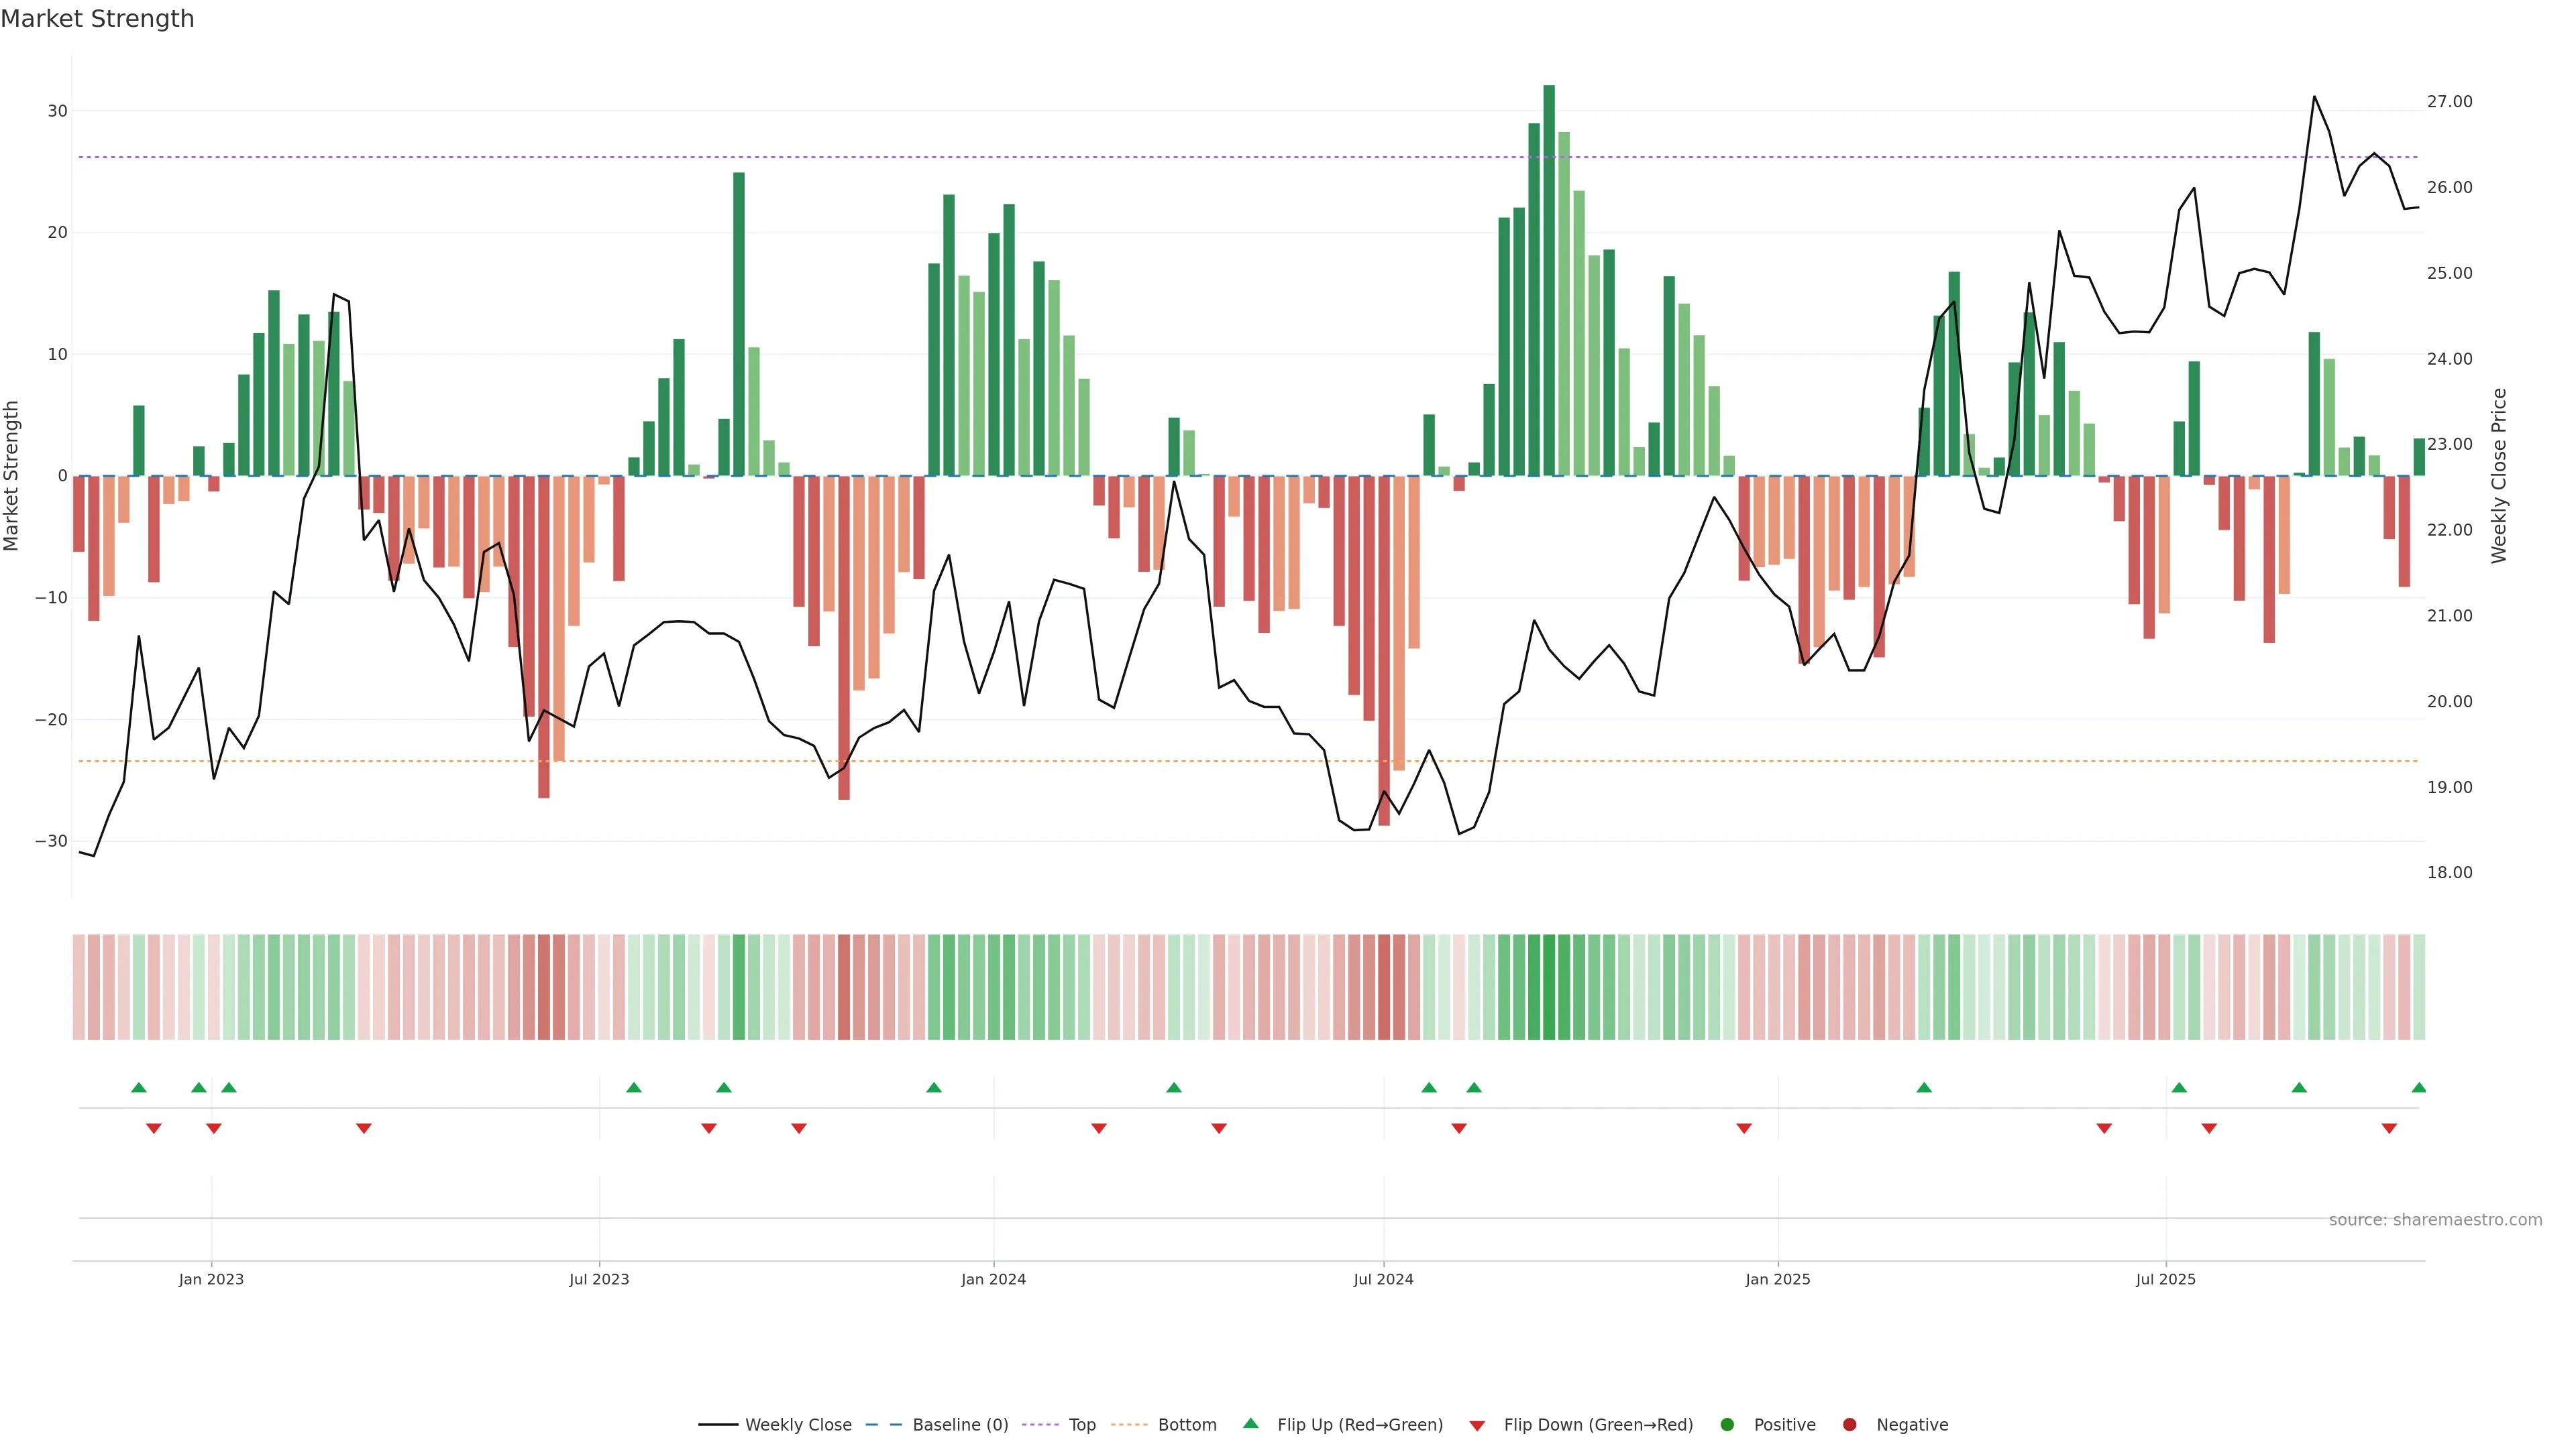The width and height of the screenshot is (2576, 1448).
Task: Click the darkest green heatmap strip cell
Action: click(1548, 987)
